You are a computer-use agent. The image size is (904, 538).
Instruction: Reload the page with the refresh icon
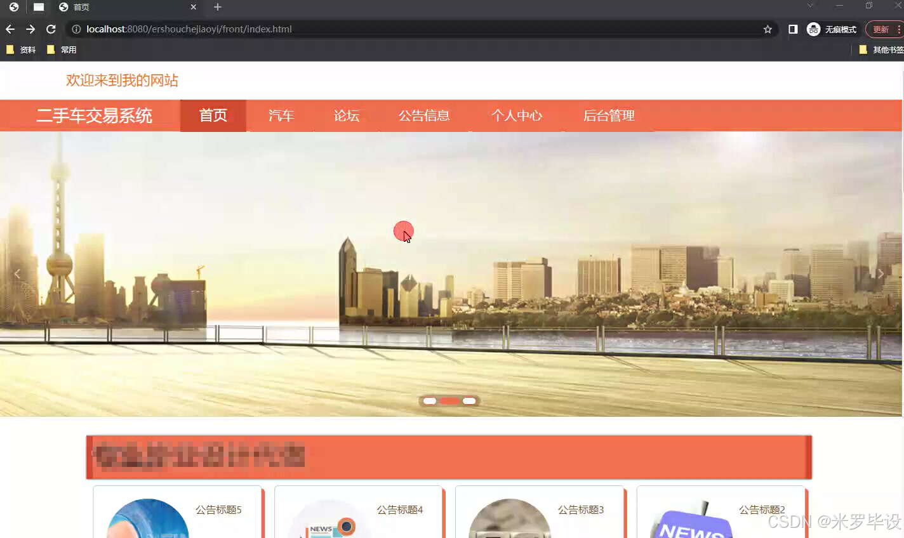[x=51, y=29]
